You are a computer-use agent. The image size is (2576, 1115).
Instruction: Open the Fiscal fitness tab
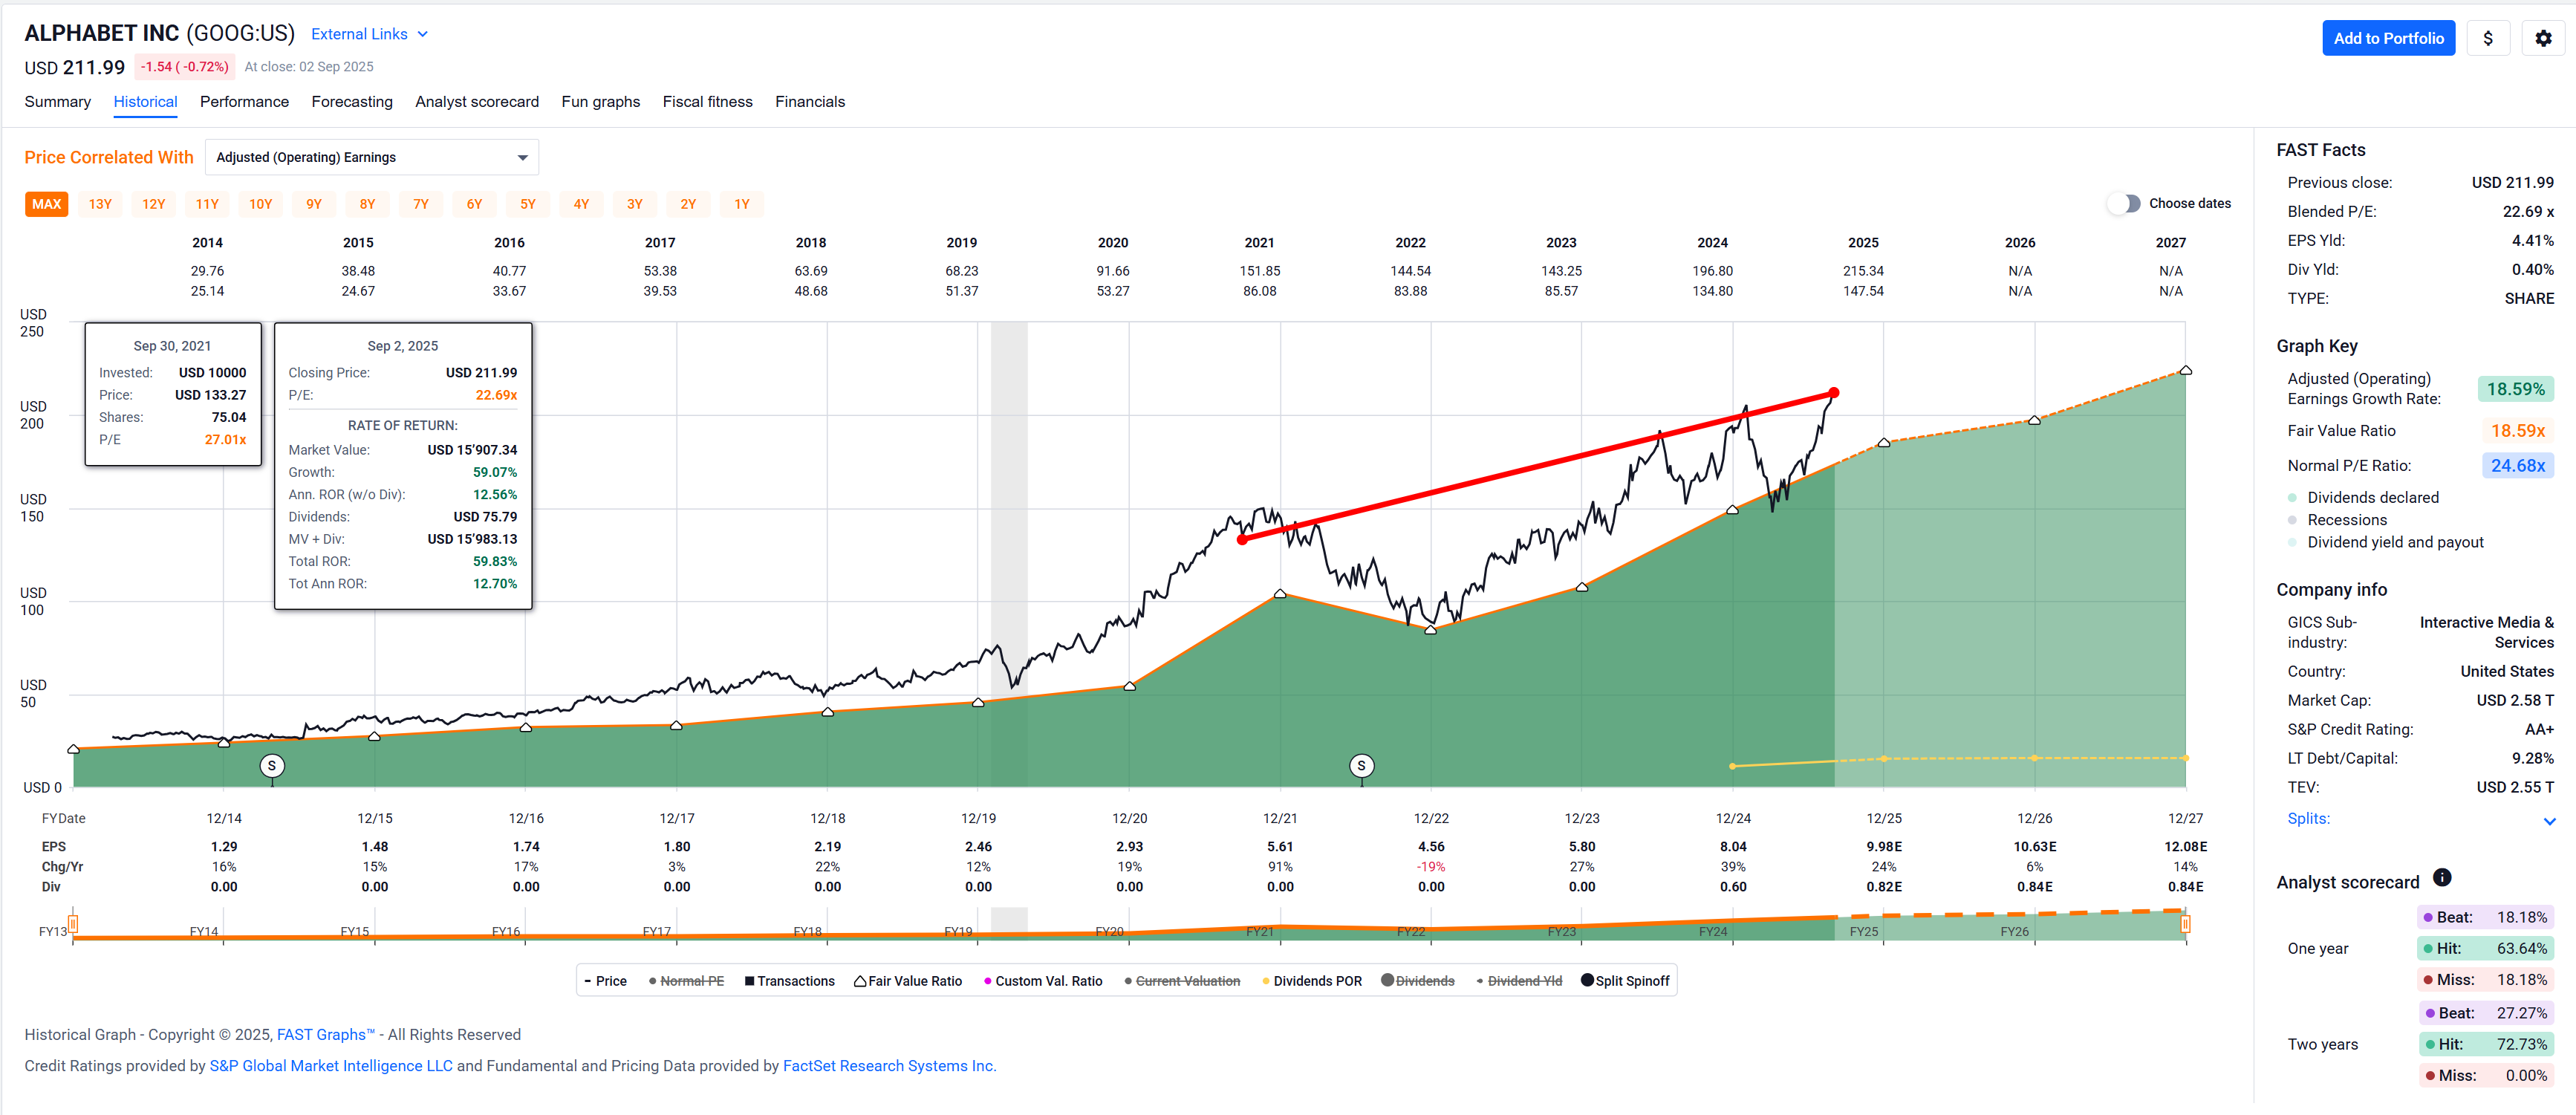click(707, 102)
